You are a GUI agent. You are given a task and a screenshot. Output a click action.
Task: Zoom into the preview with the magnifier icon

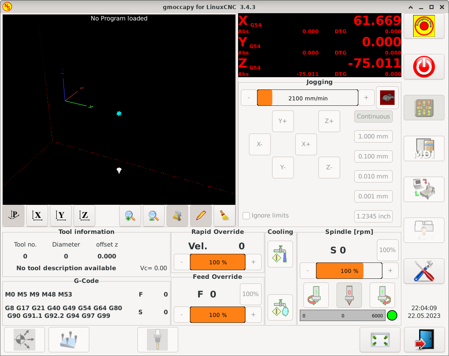(x=130, y=216)
